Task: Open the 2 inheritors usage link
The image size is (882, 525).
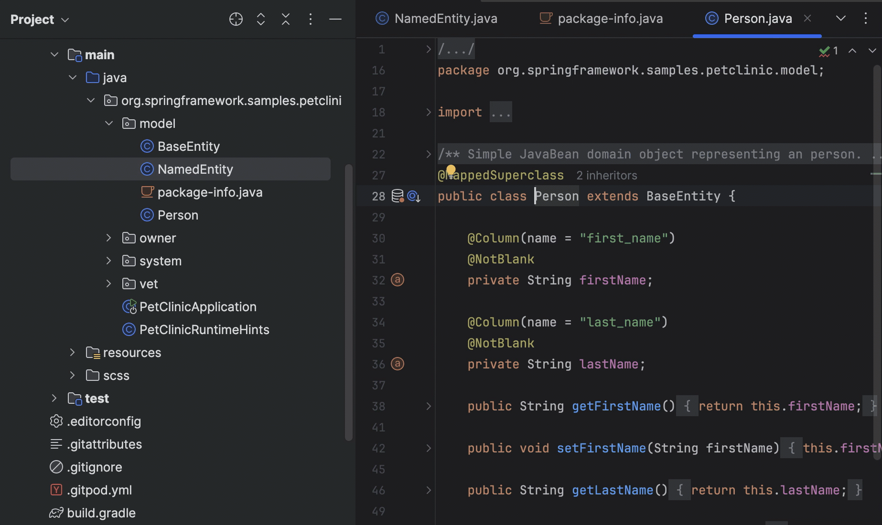Action: pos(606,175)
